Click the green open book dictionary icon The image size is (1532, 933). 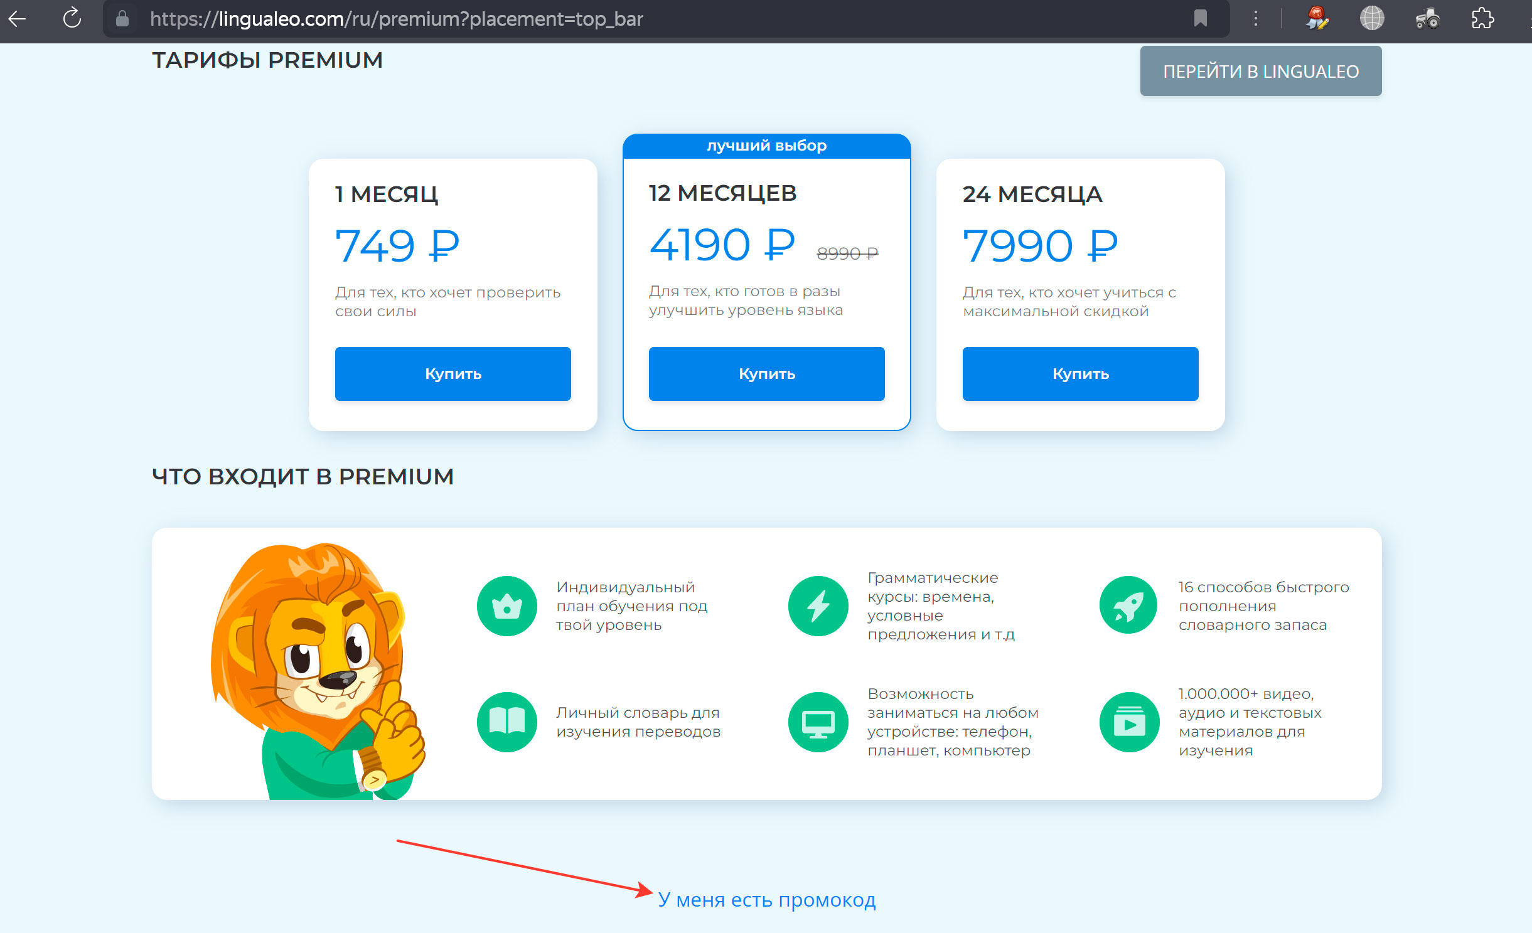click(507, 722)
